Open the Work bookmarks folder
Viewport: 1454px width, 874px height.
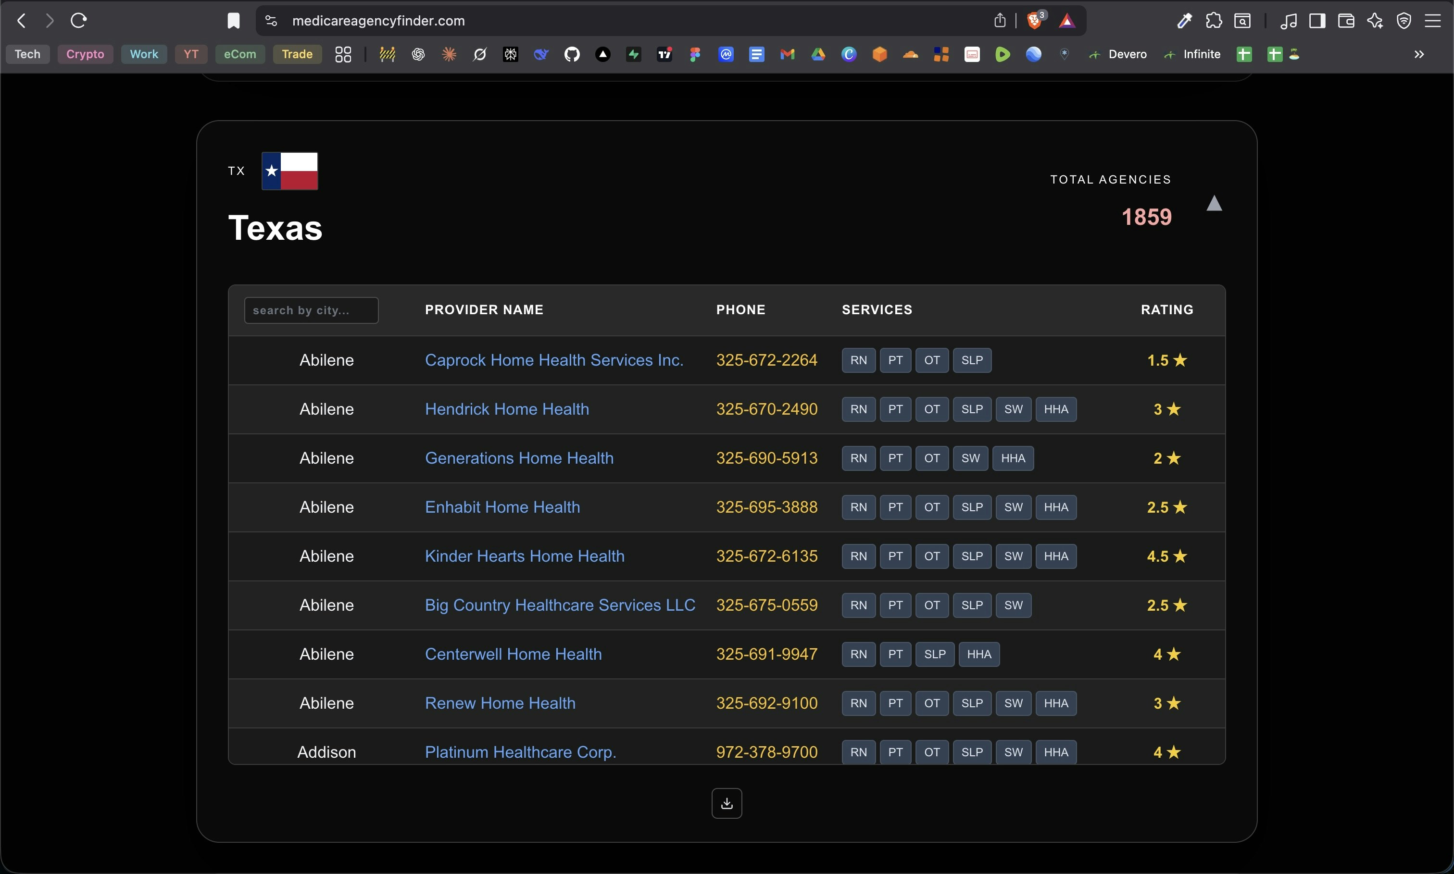coord(143,54)
